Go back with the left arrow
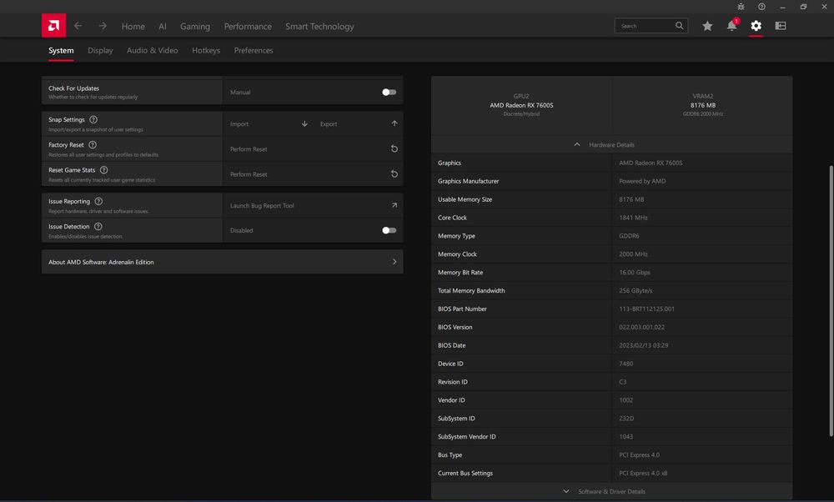 pyautogui.click(x=78, y=26)
